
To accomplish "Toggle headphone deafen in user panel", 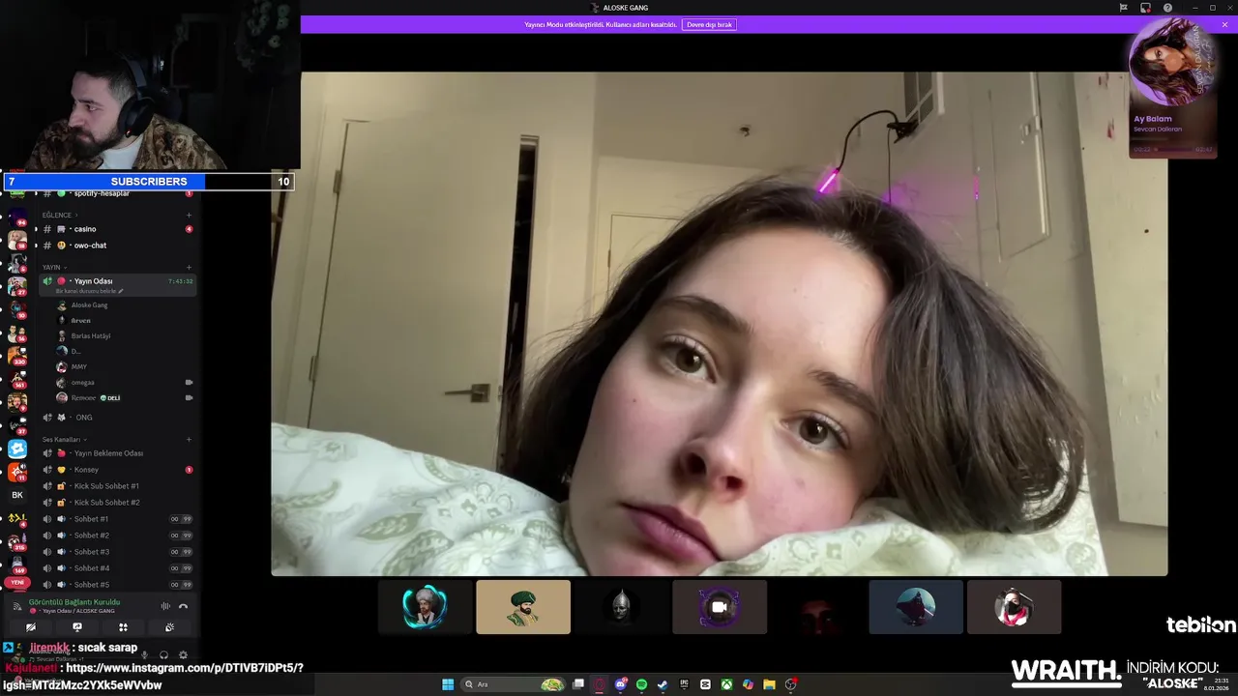I will [163, 654].
